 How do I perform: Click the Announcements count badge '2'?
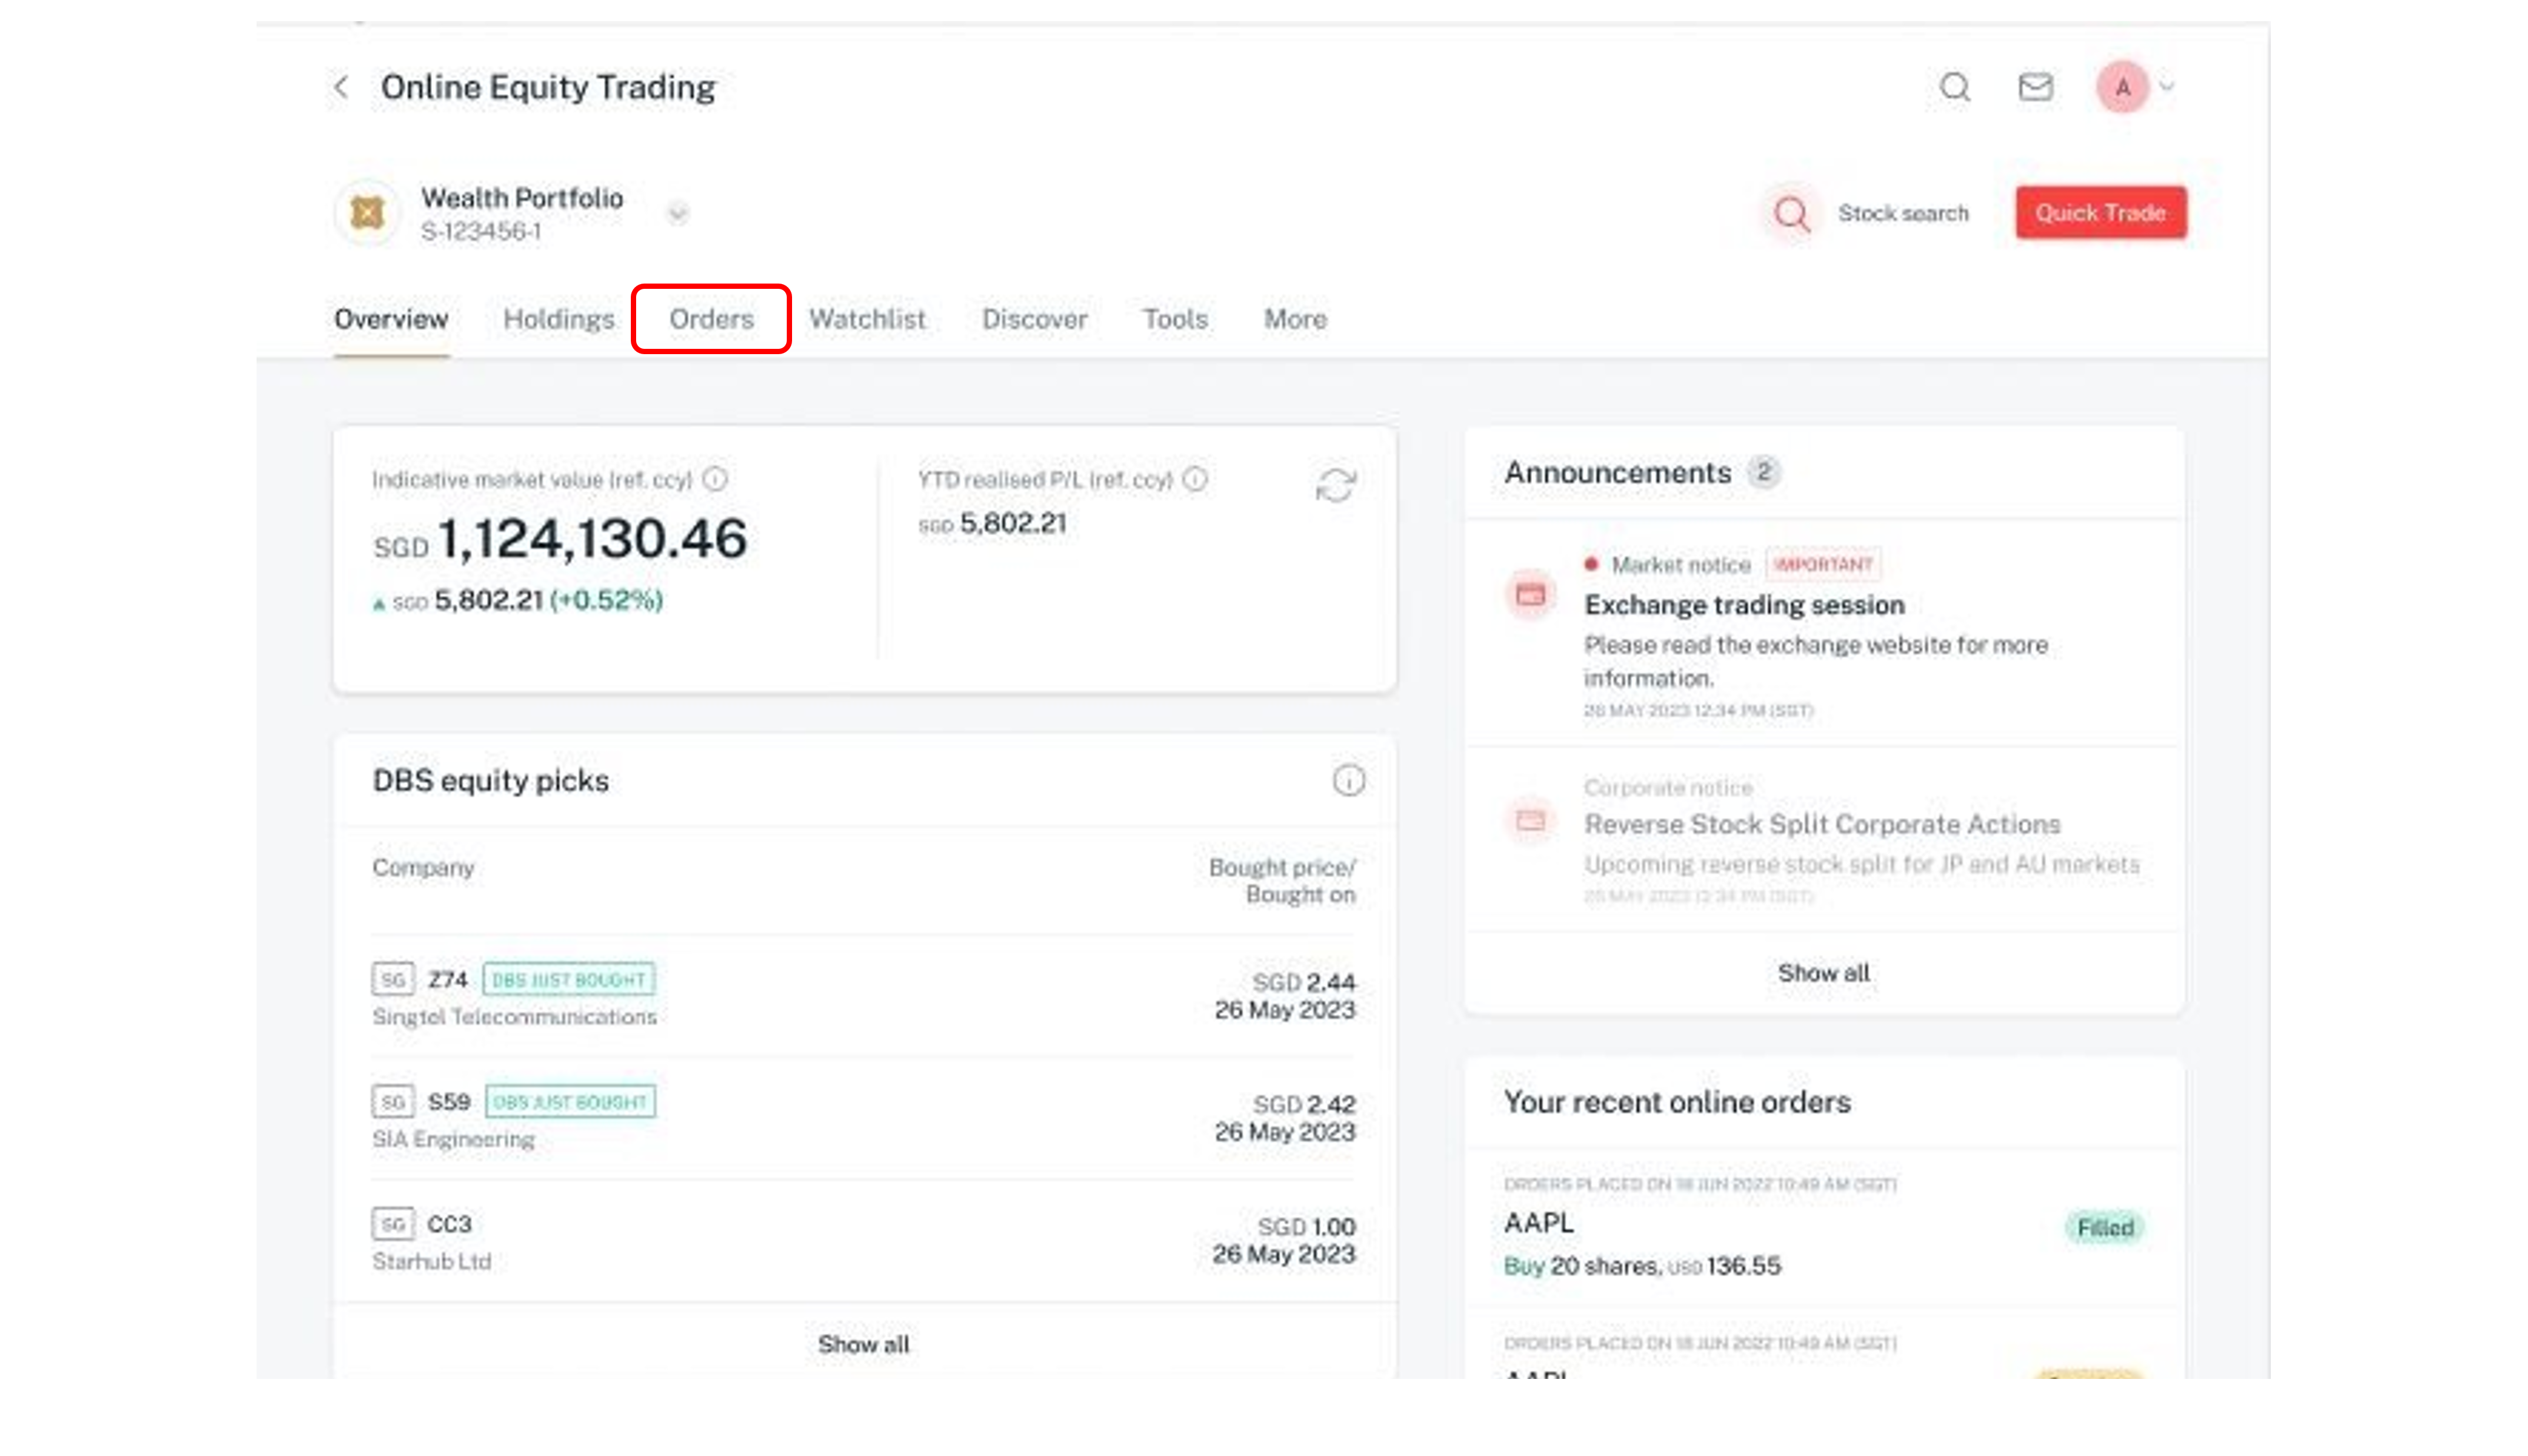pyautogui.click(x=1764, y=471)
